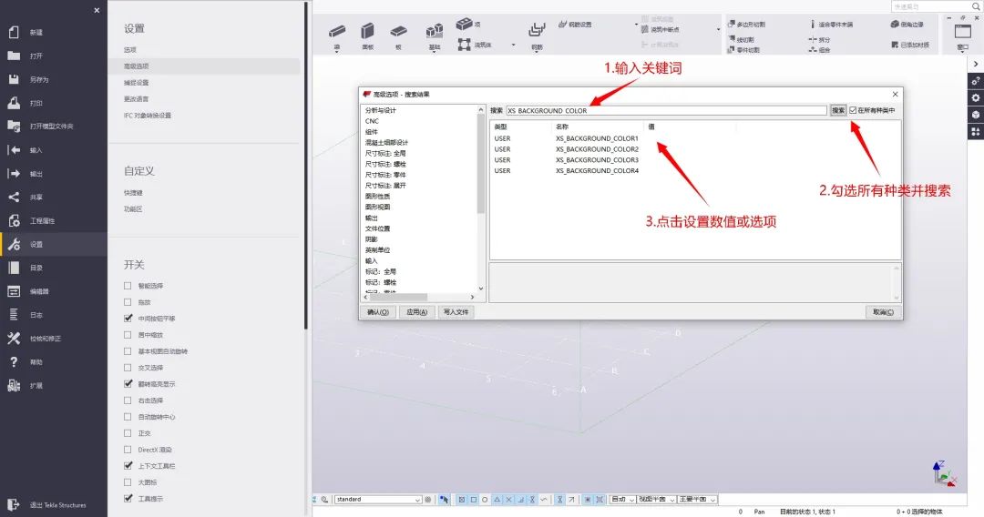The image size is (984, 517).
Task: Click the 退出 Tekla Structures exit icon
Action: (14, 503)
